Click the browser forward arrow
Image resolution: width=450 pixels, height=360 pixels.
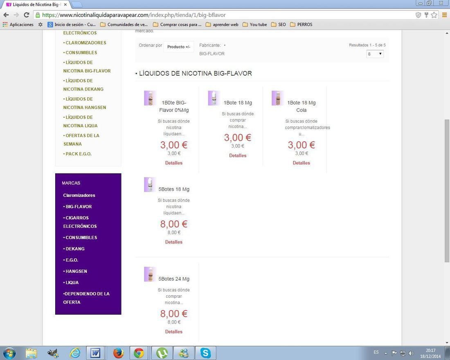[16, 15]
